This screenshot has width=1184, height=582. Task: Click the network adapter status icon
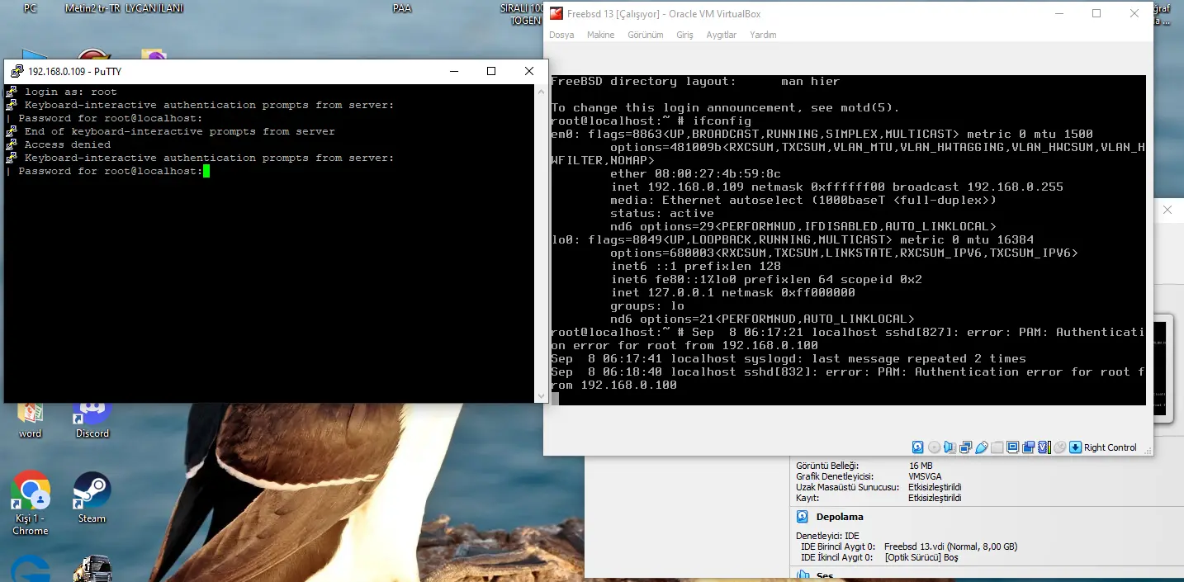[x=965, y=447]
